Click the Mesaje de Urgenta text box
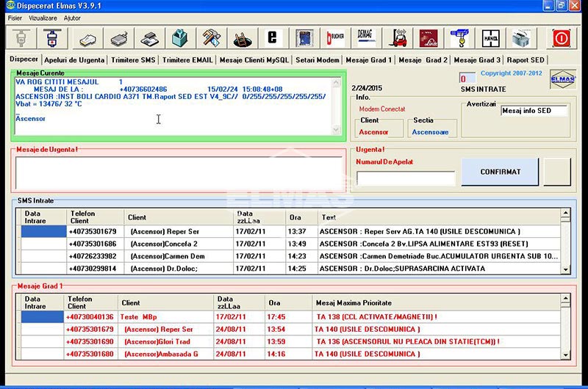The width and height of the screenshot is (588, 389). pyautogui.click(x=179, y=173)
